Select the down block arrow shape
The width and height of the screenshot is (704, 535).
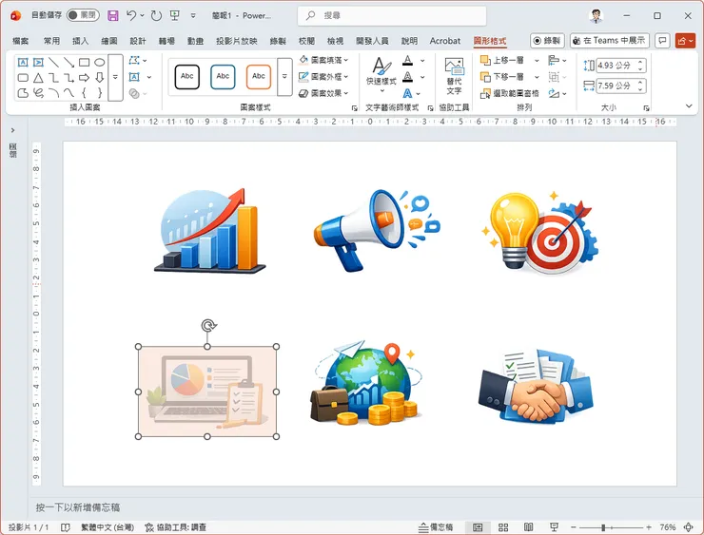[99, 78]
